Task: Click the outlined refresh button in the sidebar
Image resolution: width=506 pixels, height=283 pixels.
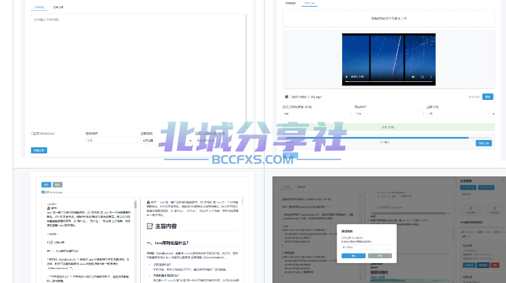Action: (467, 195)
